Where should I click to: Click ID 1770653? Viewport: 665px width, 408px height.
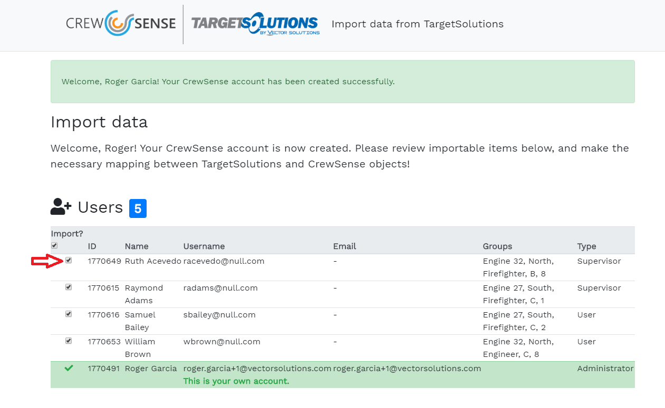[x=104, y=342]
